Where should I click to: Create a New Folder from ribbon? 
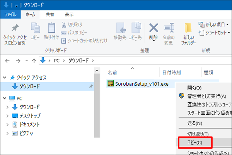[x=189, y=34]
